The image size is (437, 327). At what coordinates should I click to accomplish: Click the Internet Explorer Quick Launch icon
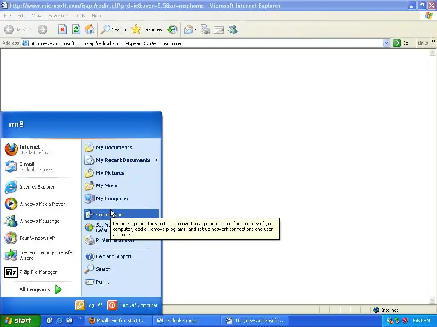click(59, 321)
